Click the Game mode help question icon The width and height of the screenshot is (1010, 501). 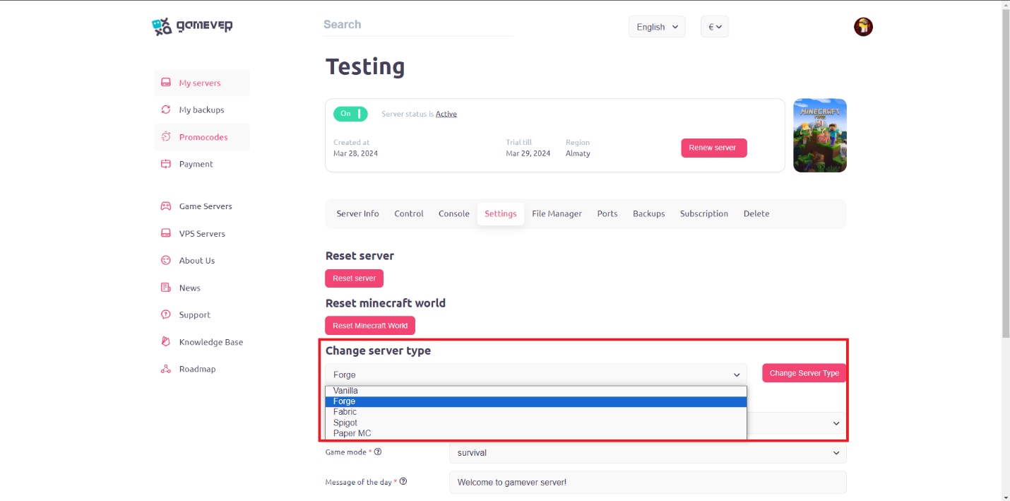pyautogui.click(x=378, y=452)
